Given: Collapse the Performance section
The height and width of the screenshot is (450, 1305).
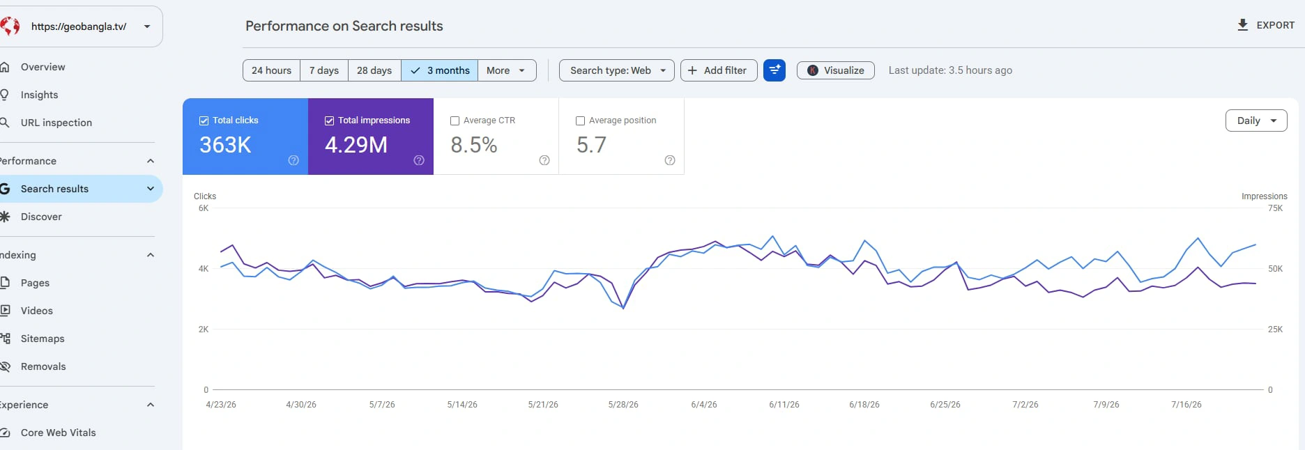Looking at the screenshot, I should [x=151, y=161].
